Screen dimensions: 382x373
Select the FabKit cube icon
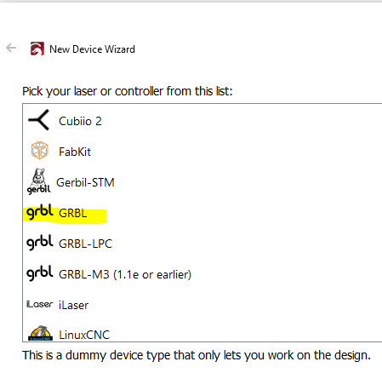(40, 150)
